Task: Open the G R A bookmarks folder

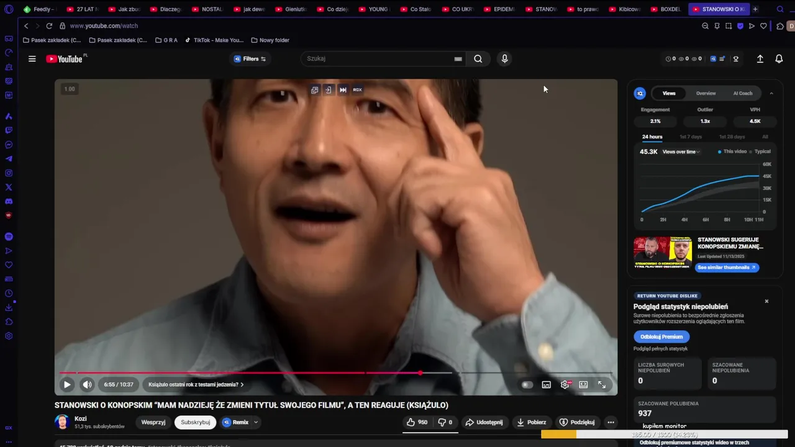Action: [x=166, y=40]
